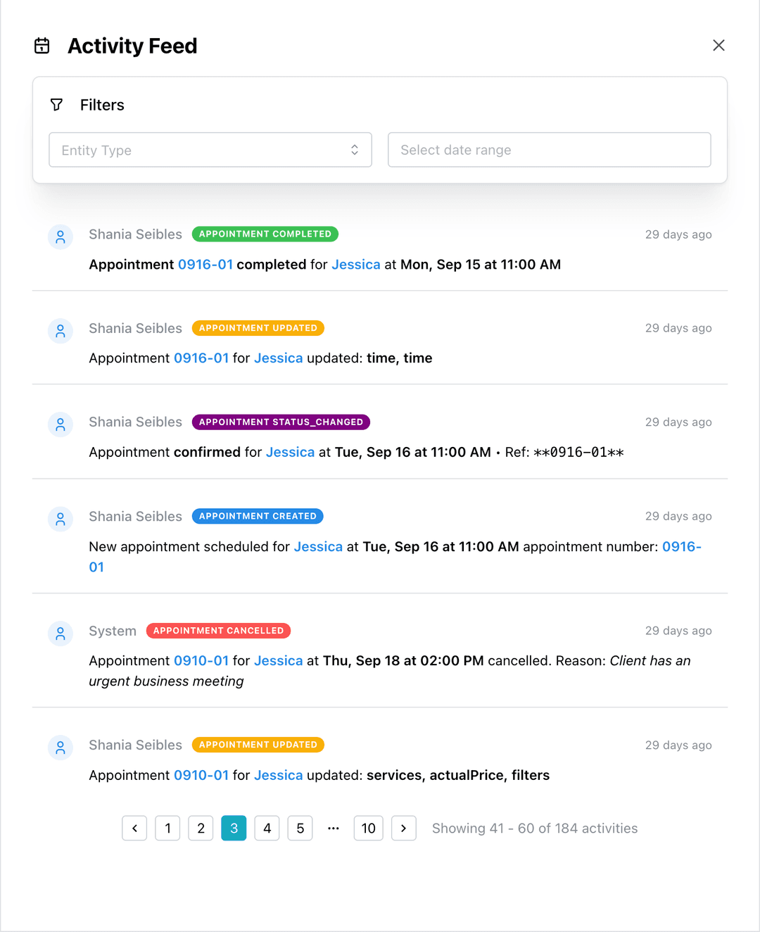Go to next page using right chevron
Viewport: 760px width, 932px height.
[x=403, y=829]
